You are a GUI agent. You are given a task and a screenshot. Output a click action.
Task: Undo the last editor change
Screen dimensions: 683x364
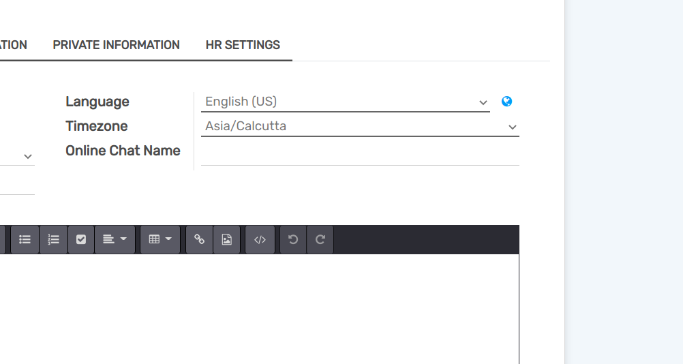tap(293, 239)
